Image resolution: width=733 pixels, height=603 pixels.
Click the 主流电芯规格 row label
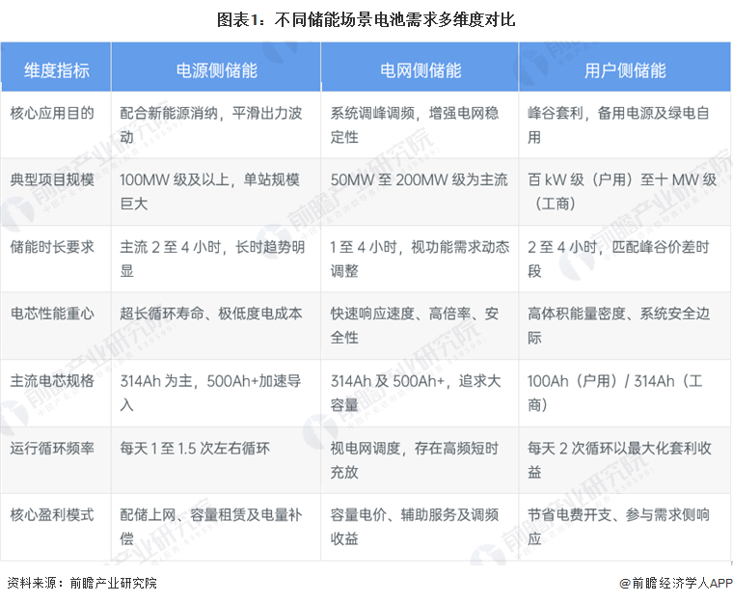coord(52,380)
